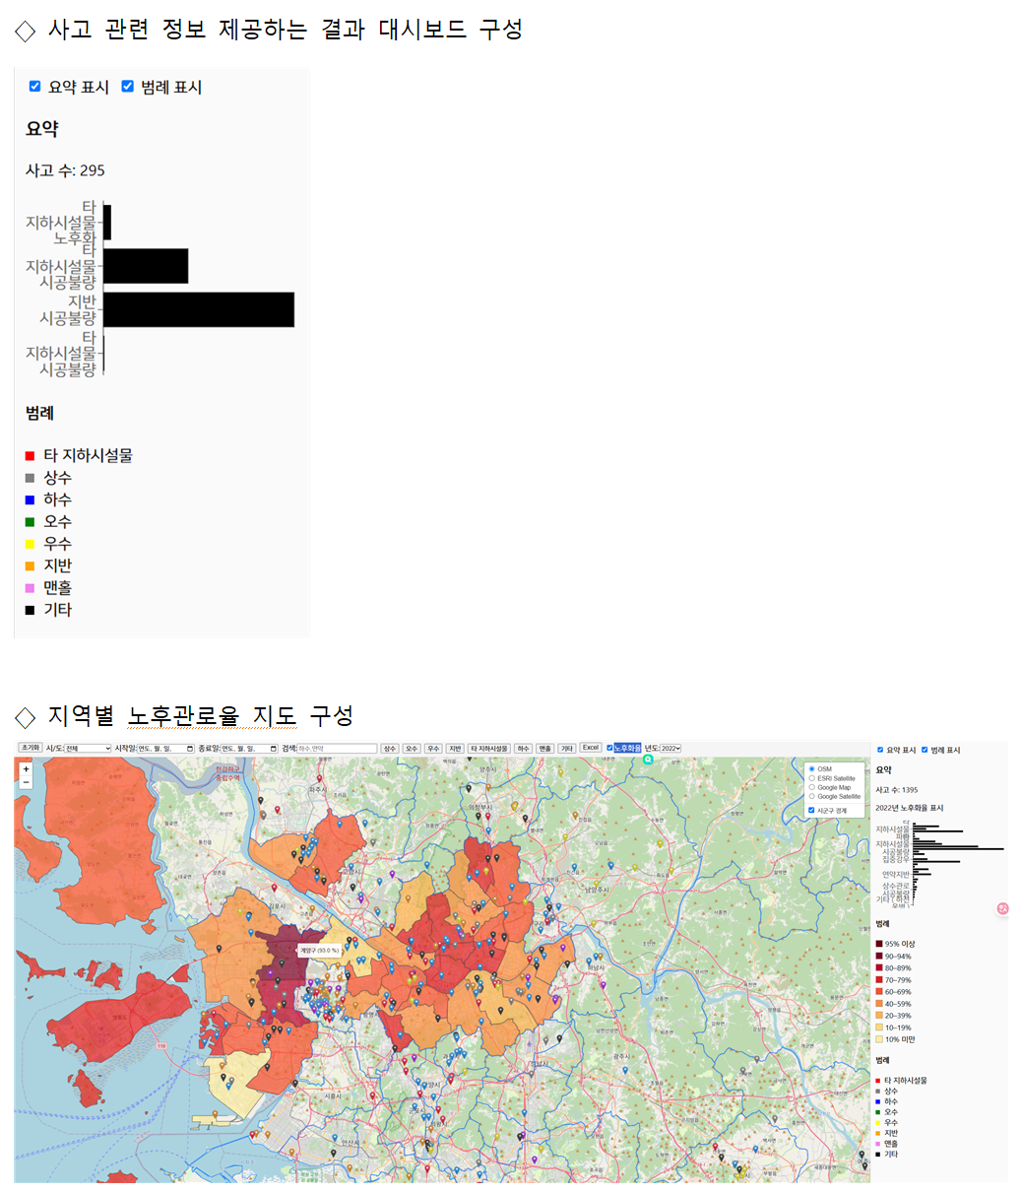1022x1194 pixels.
Task: Switch basemap to ESRI Satellite
Action: coord(812,778)
